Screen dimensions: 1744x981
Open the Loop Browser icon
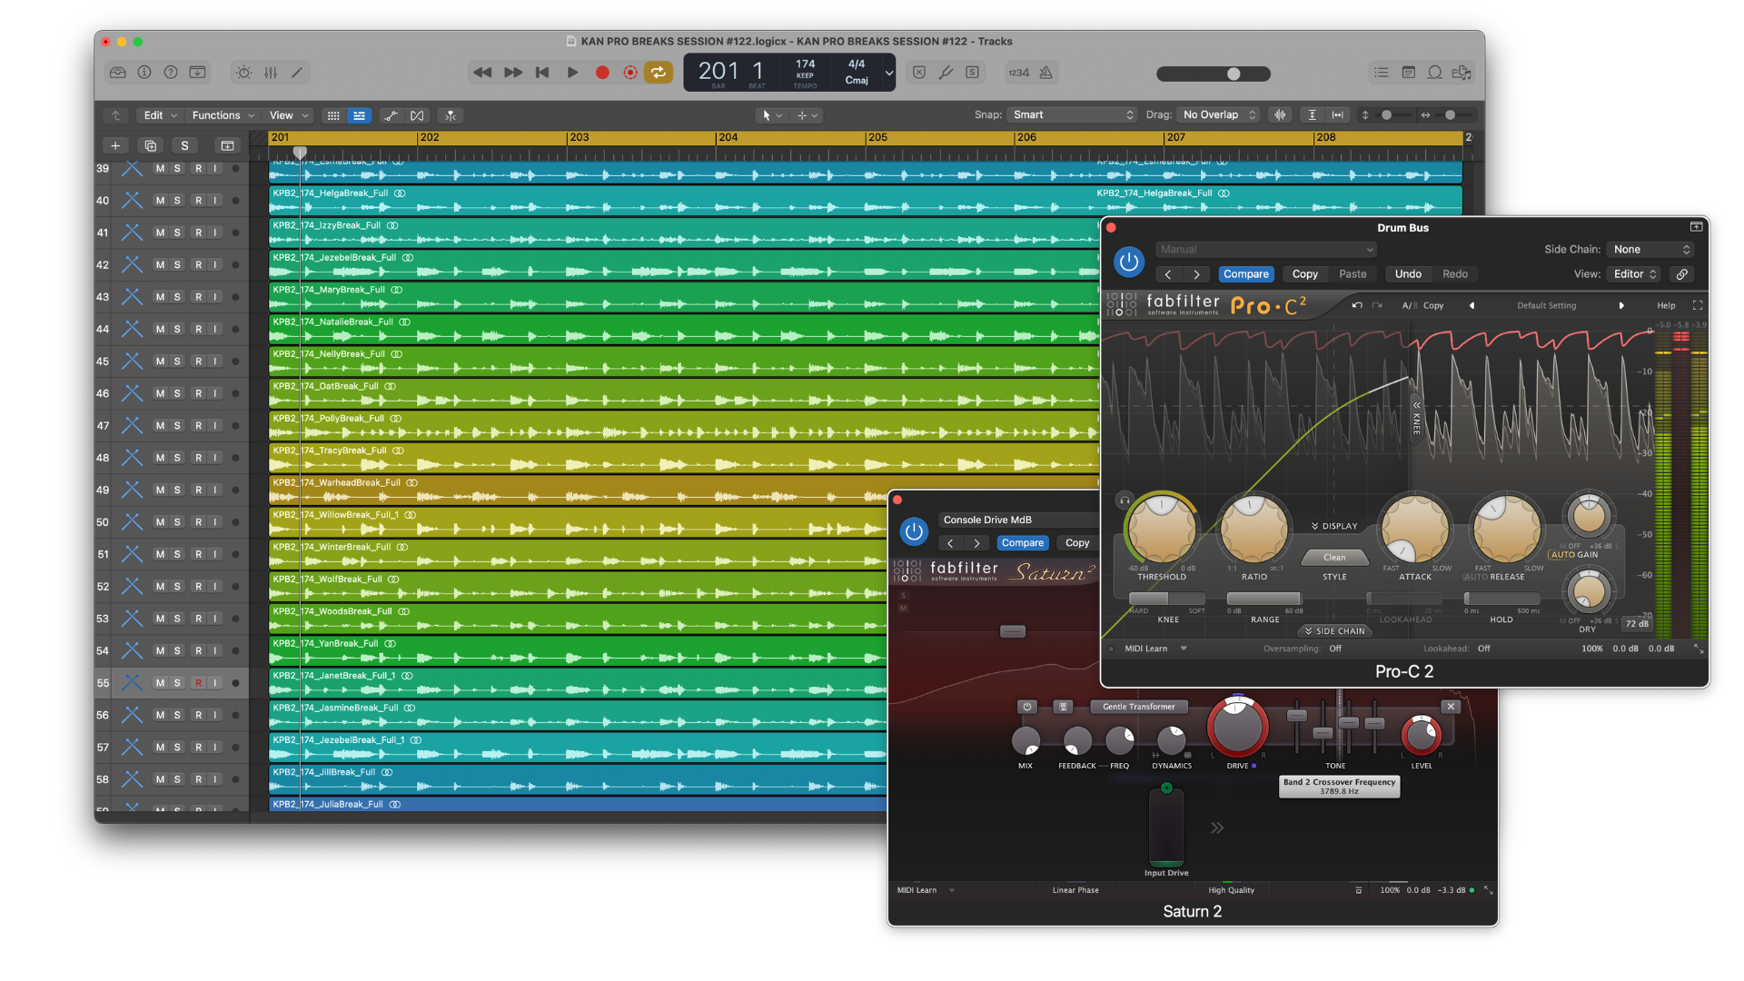pos(1435,73)
